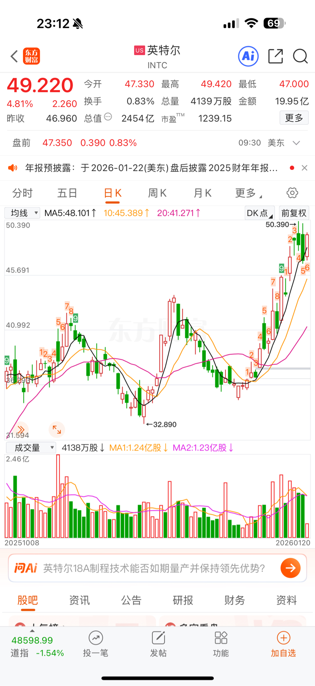Switch to 月K chart tab

[x=203, y=193]
